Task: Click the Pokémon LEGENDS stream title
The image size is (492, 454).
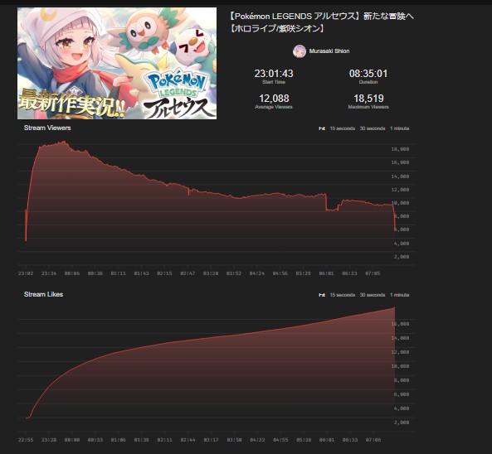Action: click(x=321, y=22)
